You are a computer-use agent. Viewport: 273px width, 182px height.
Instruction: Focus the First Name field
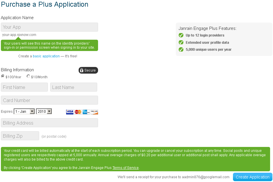point(24,87)
